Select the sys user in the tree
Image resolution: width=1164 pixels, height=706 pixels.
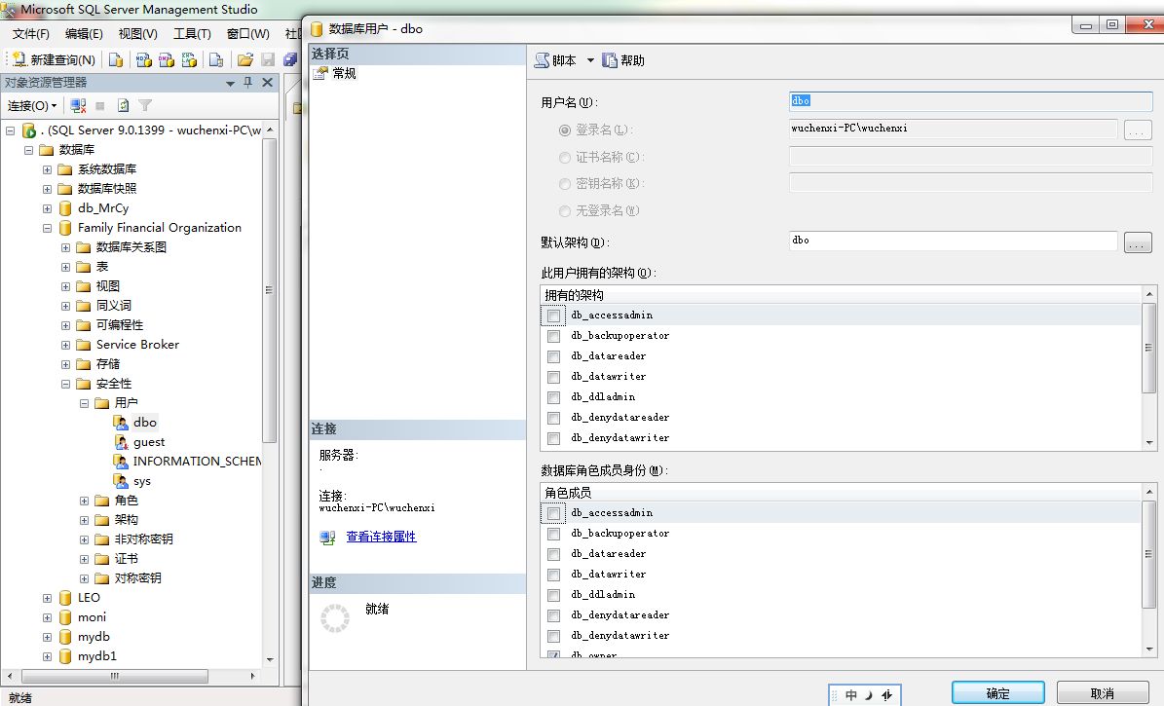point(142,480)
